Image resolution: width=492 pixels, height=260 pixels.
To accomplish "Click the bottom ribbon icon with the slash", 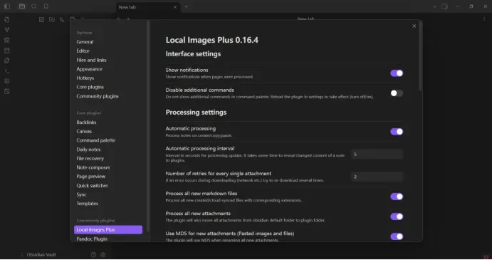I will (7, 91).
